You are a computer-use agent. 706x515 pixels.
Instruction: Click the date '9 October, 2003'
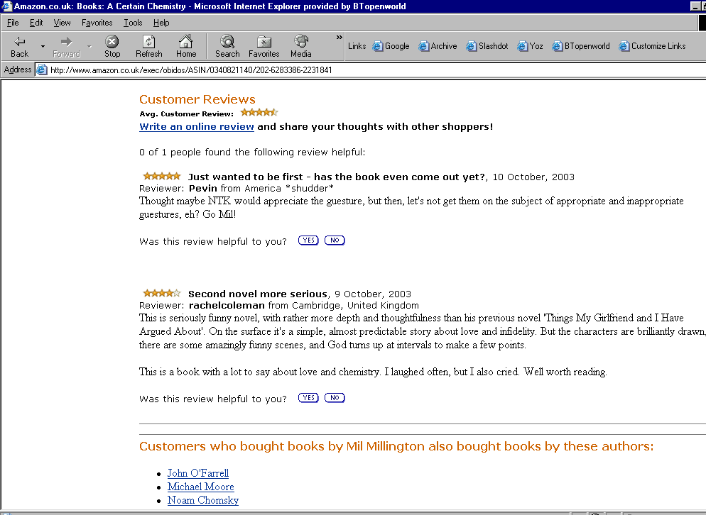[x=373, y=294]
